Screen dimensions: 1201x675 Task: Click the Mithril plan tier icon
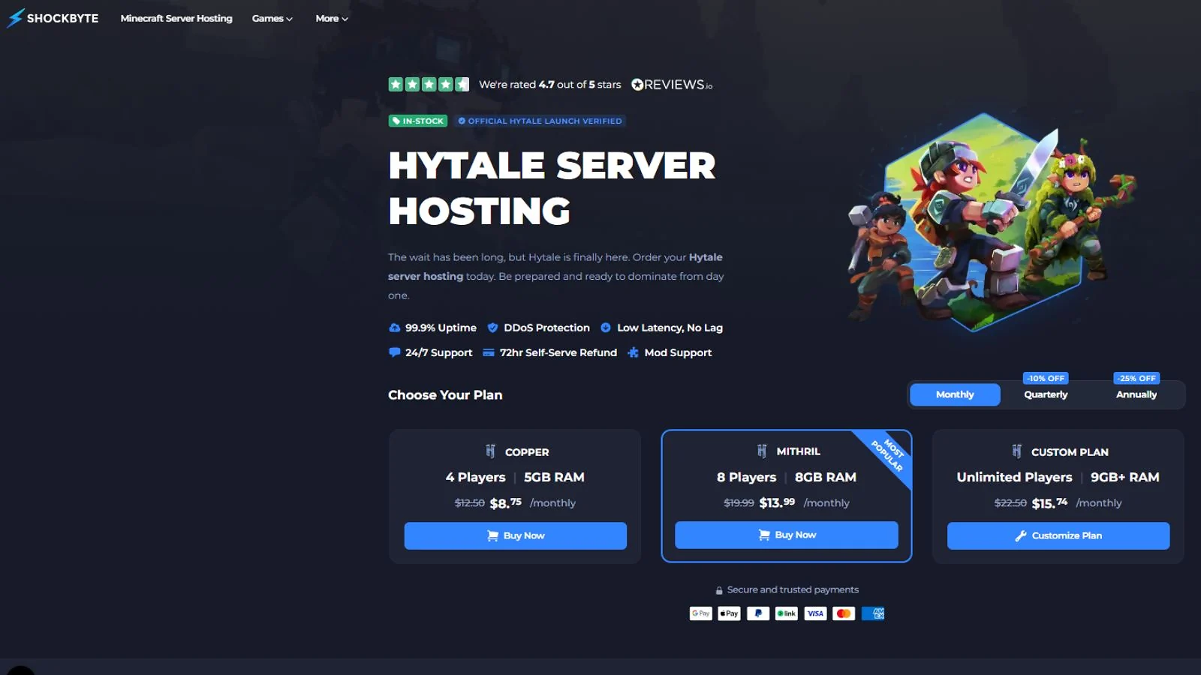762,451
